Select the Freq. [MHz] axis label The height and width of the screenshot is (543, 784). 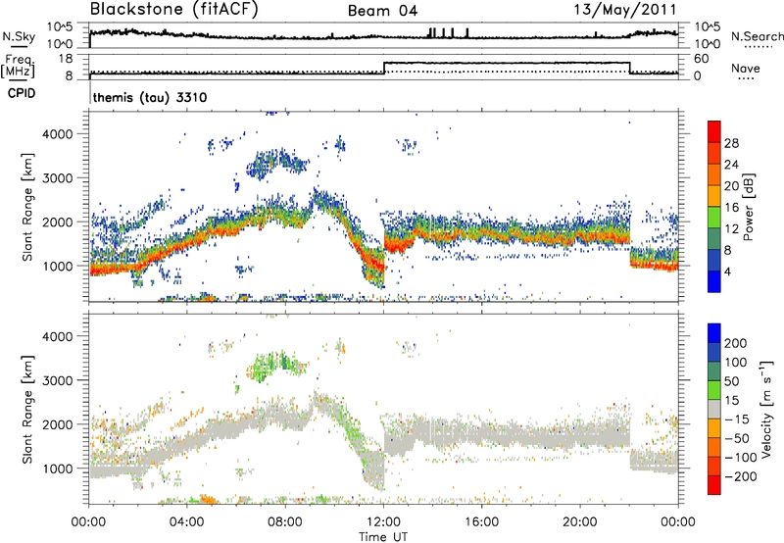[x=18, y=67]
